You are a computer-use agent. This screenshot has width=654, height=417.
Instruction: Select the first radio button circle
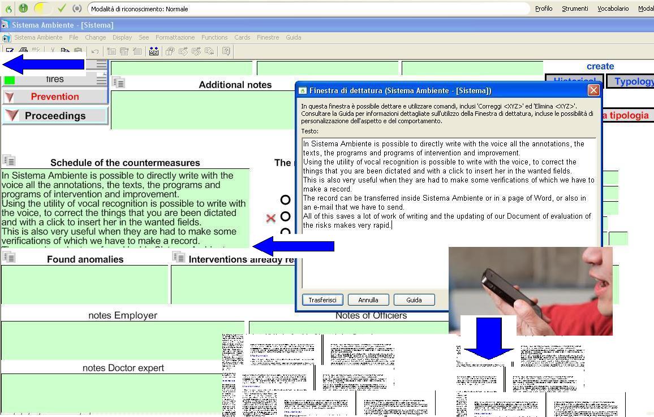[x=285, y=199]
